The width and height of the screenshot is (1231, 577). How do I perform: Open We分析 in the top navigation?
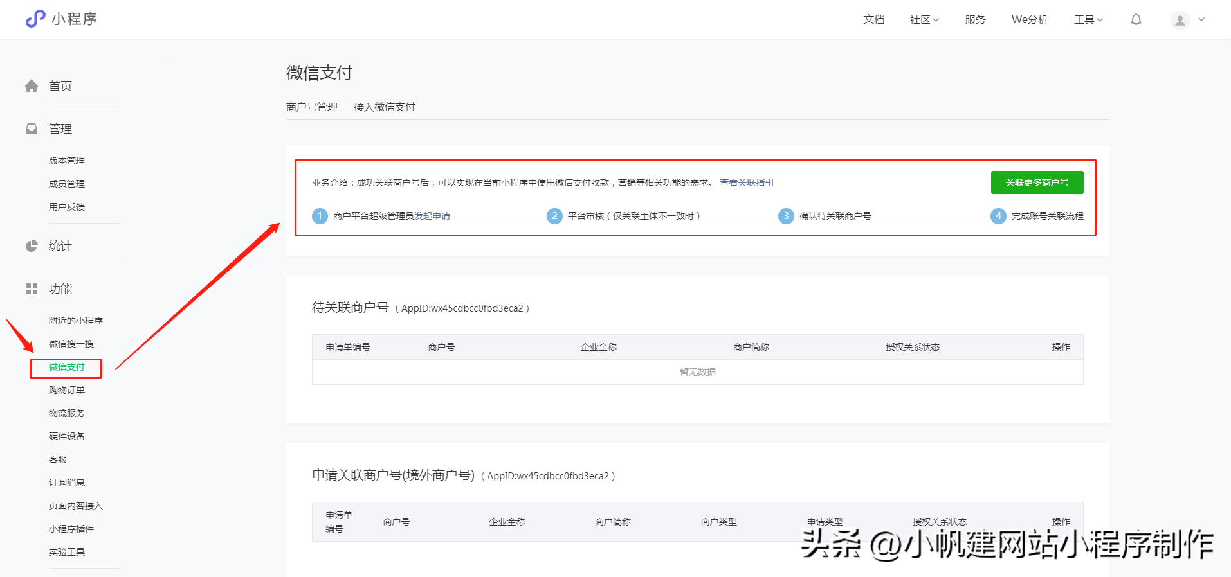(1030, 20)
